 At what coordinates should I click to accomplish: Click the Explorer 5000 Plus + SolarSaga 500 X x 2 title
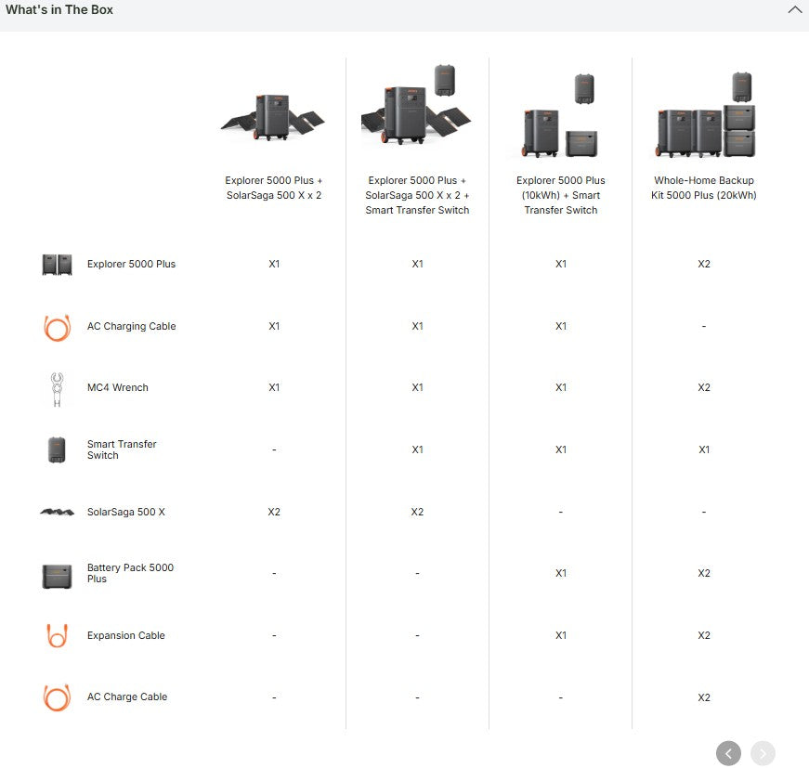click(273, 188)
